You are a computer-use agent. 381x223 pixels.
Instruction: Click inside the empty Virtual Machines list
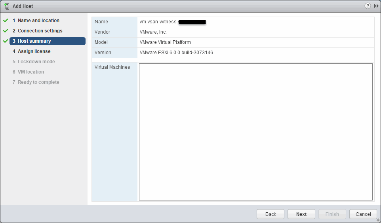tap(255, 132)
